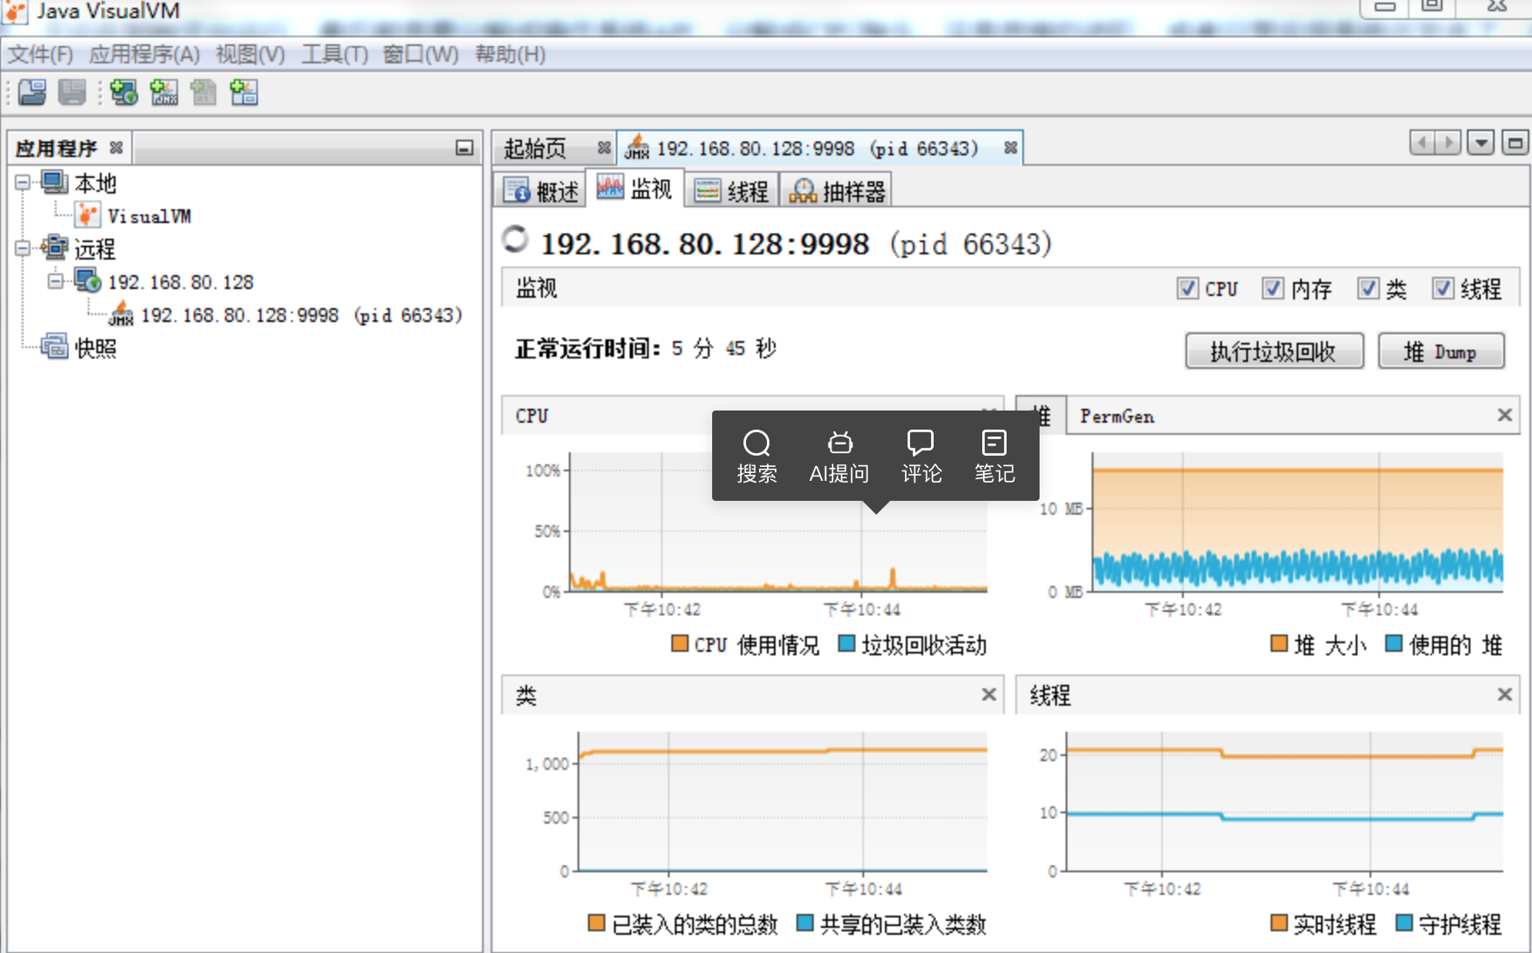
Task: Toggle the 类 classes checkbox
Action: [1368, 288]
